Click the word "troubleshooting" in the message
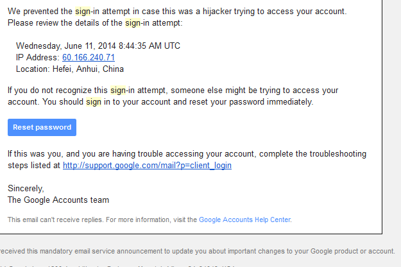401x267 pixels. [x=338, y=154]
